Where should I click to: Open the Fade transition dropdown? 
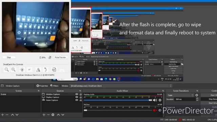click(180, 95)
